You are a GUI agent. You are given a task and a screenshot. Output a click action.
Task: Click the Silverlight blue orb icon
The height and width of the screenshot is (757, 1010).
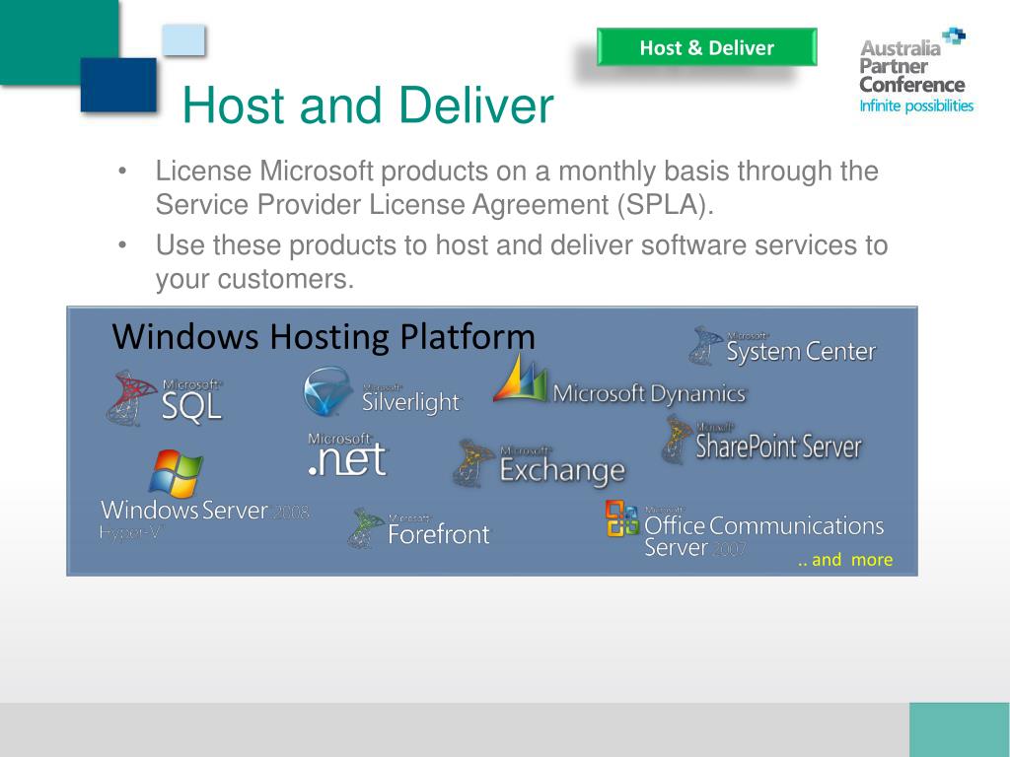click(x=327, y=390)
